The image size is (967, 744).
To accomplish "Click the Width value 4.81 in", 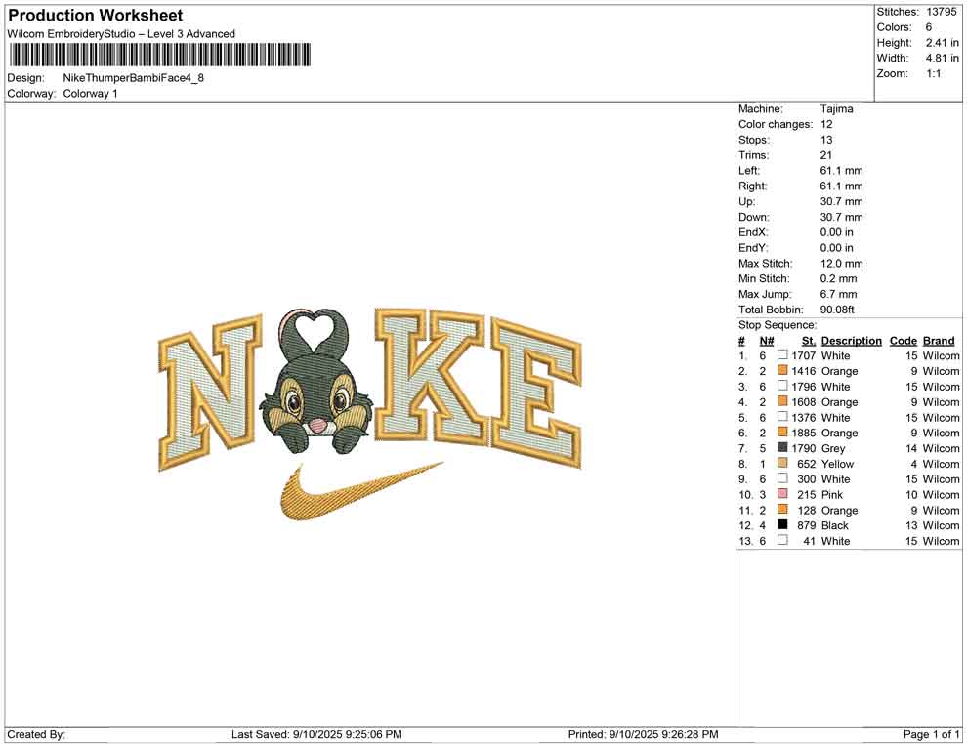I will pos(943,58).
